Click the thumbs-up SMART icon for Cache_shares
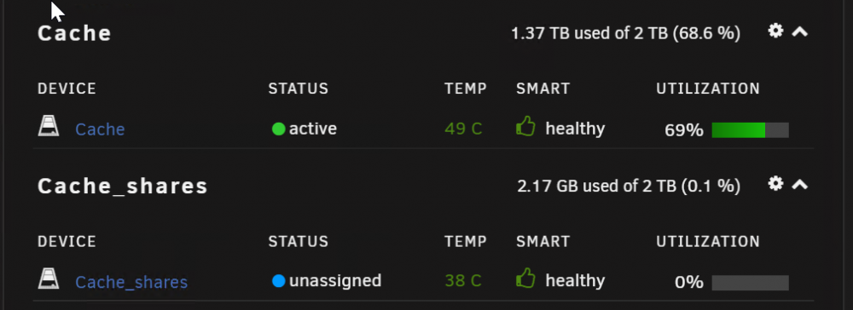853x310 pixels. tap(525, 278)
